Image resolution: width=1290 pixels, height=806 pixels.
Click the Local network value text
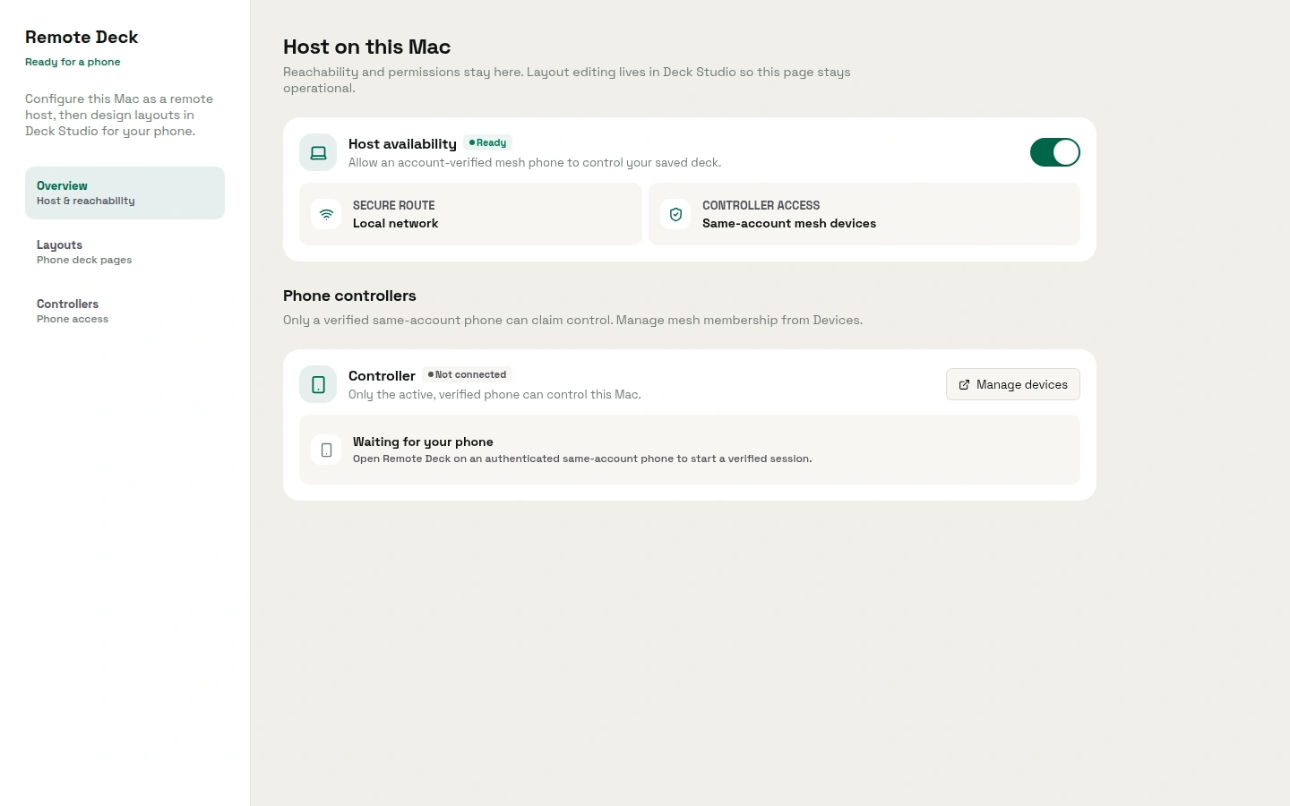click(x=395, y=223)
